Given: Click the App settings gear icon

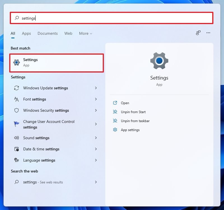Looking at the screenshot, I should coord(115,130).
